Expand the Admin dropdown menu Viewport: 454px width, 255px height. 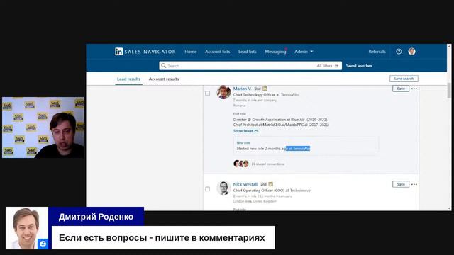[x=304, y=52]
